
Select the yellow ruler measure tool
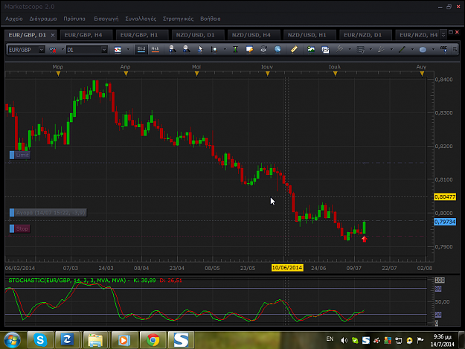[294, 49]
